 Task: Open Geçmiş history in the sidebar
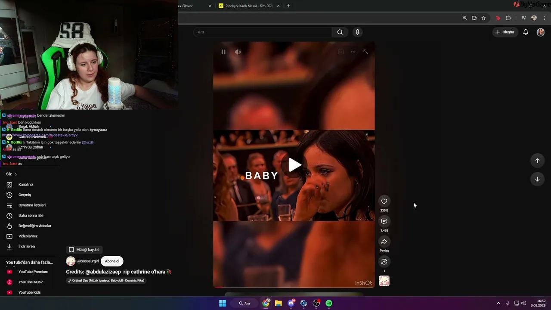pos(30,195)
